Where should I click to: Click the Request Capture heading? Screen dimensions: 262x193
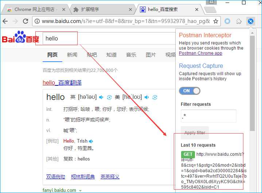pyautogui.click(x=201, y=66)
